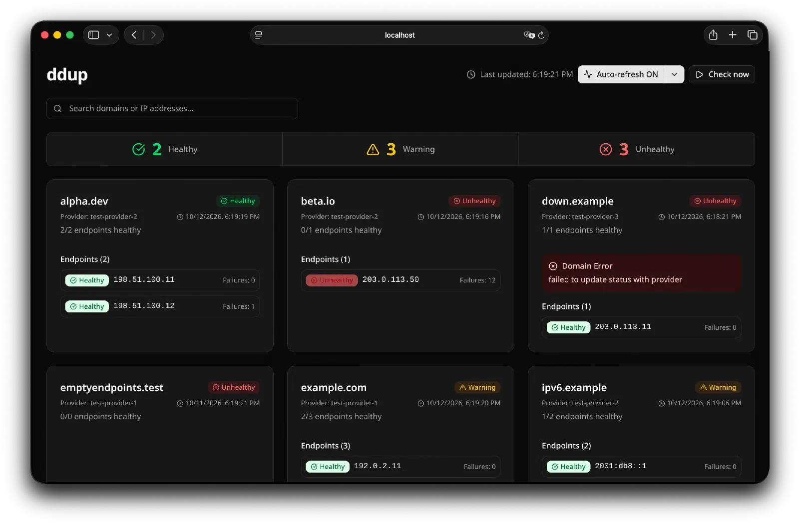Select the endpoint row 203.0.113.11
Image resolution: width=799 pixels, height=524 pixels.
click(641, 327)
